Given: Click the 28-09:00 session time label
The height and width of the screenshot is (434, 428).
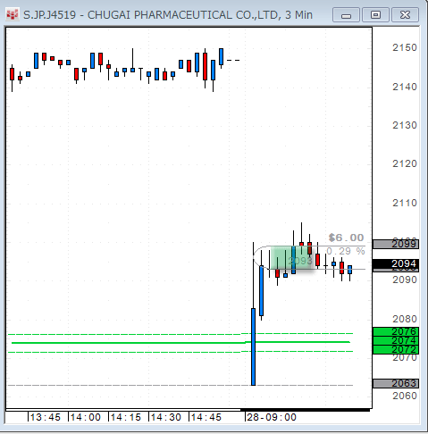Looking at the screenshot, I should (x=272, y=417).
